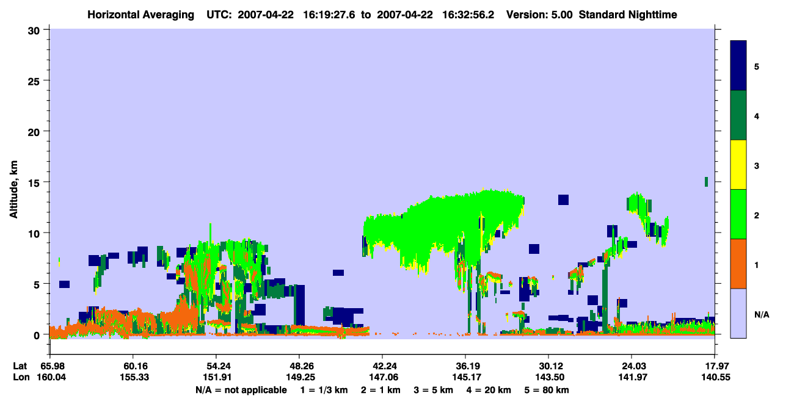The width and height of the screenshot is (794, 407).
Task: Click the altitude tick label 30
Action: [x=35, y=30]
